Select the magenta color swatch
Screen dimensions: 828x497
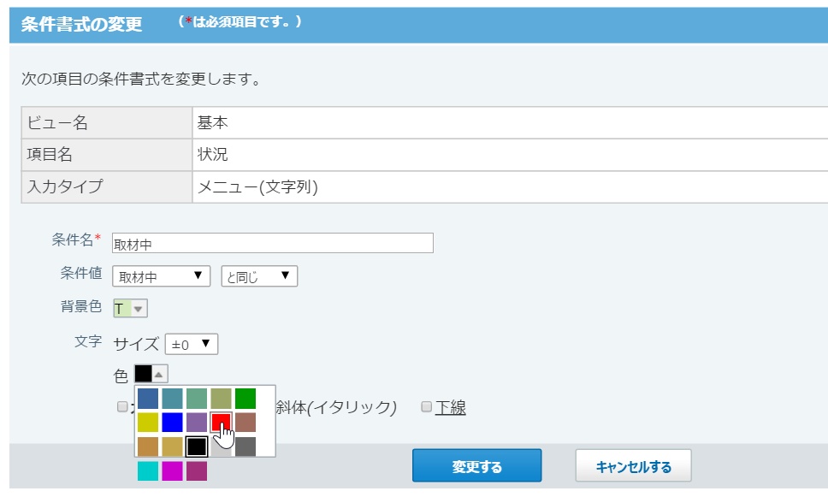pyautogui.click(x=172, y=471)
